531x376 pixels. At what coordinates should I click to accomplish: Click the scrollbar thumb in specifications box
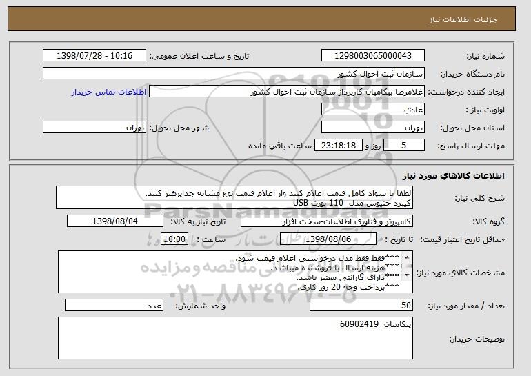(x=407, y=266)
